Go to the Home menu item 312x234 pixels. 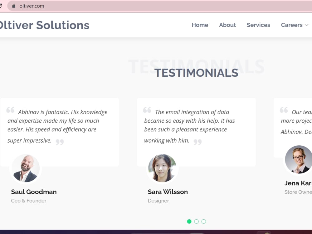pos(200,25)
